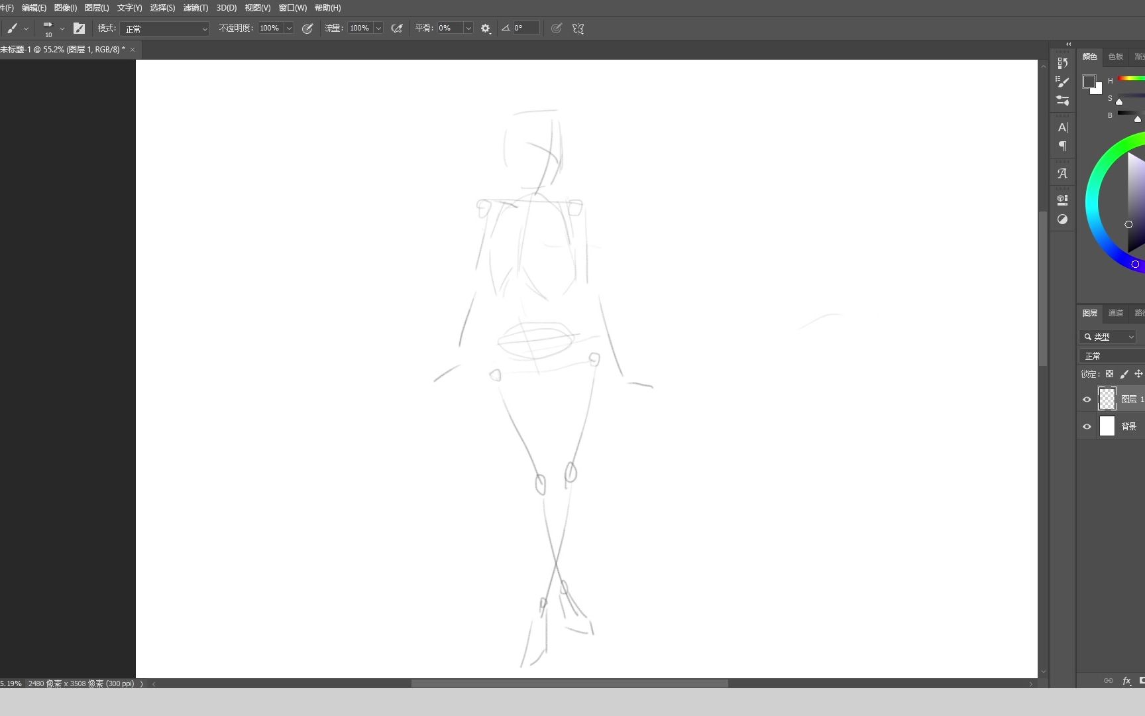Toggle the Brush Settings panel button
This screenshot has width=1145, height=716.
[x=79, y=29]
